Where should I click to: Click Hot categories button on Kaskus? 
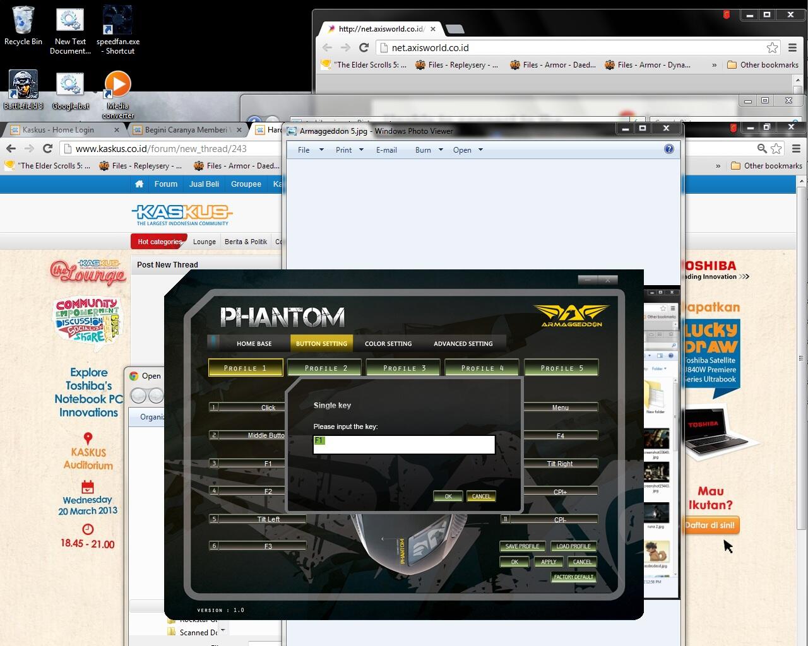[x=159, y=242]
